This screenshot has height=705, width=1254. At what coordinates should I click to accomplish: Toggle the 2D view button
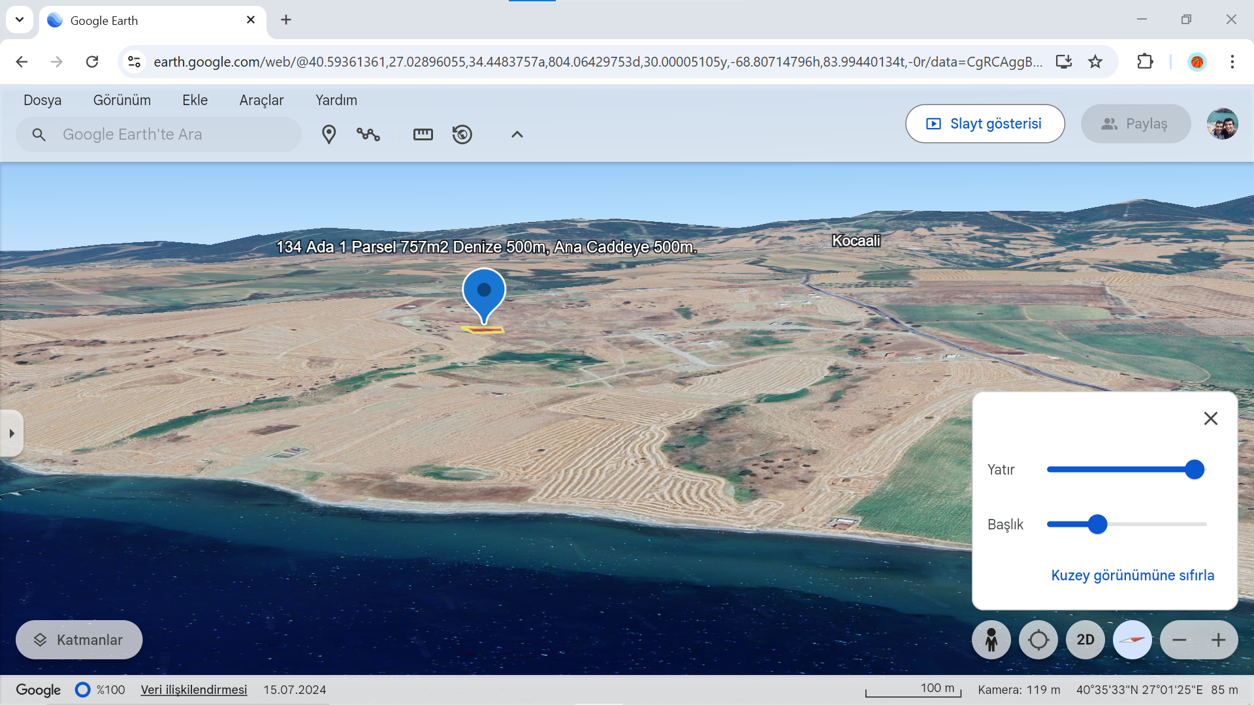click(1085, 640)
